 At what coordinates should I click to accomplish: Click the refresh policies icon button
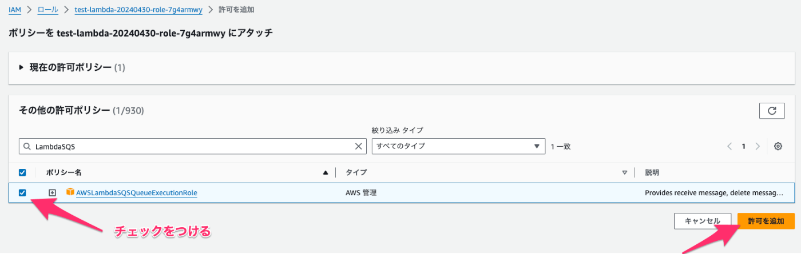coord(772,111)
